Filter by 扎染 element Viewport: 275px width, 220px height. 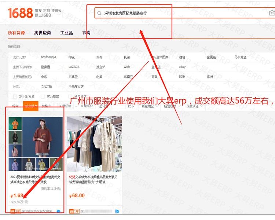click(x=127, y=57)
